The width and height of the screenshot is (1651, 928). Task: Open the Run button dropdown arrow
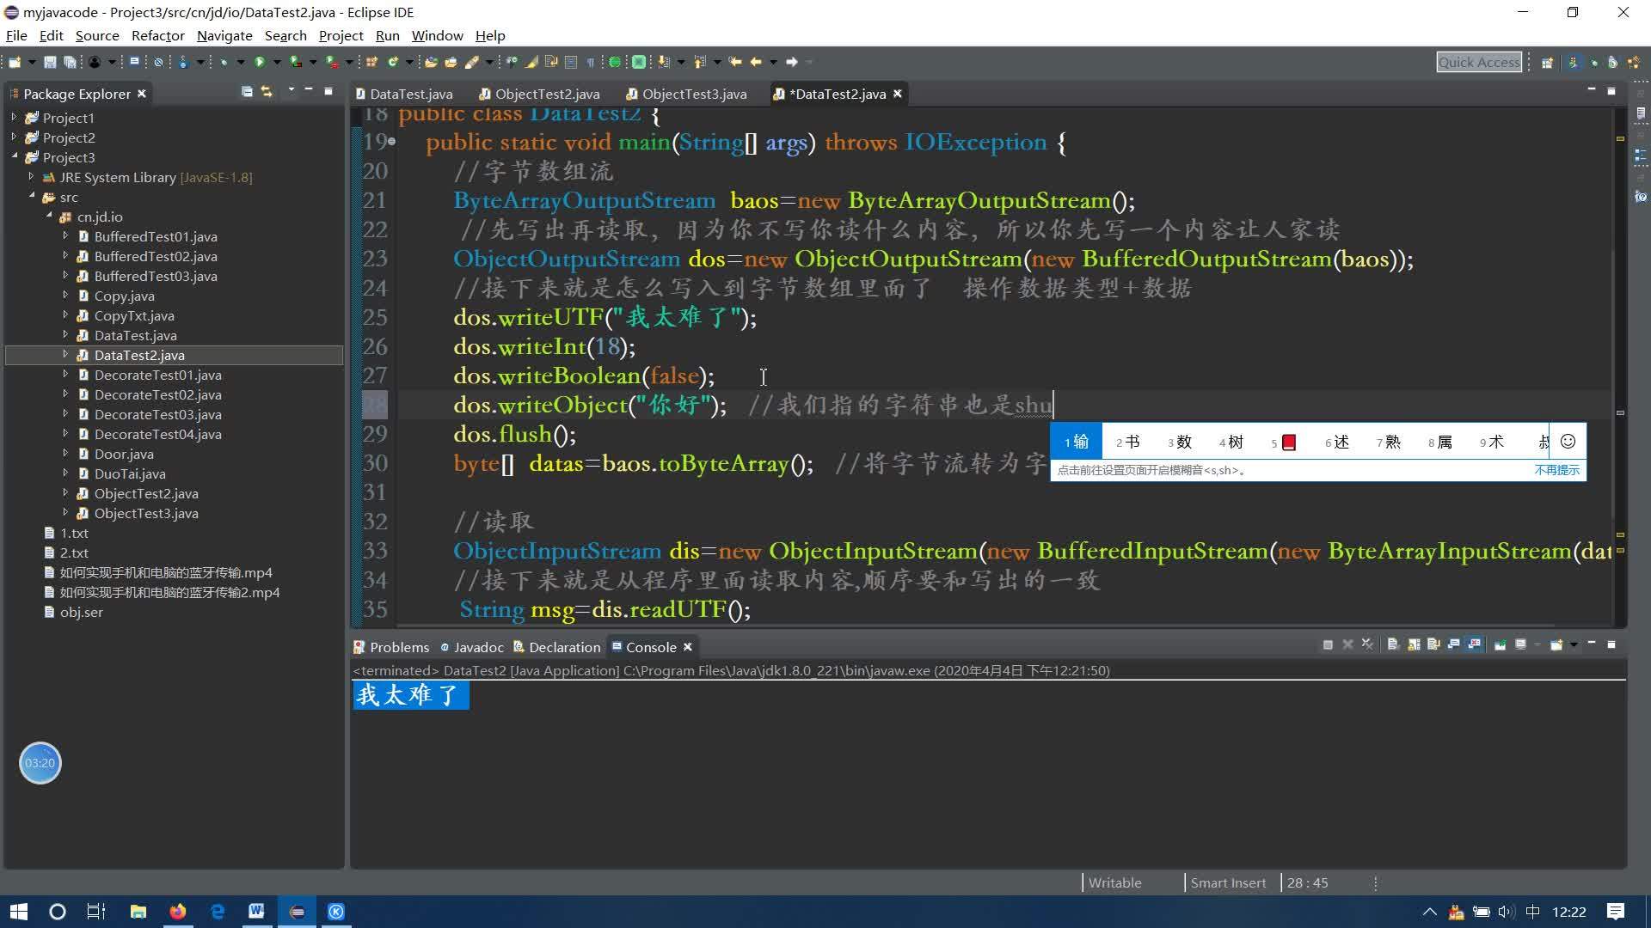(x=277, y=62)
